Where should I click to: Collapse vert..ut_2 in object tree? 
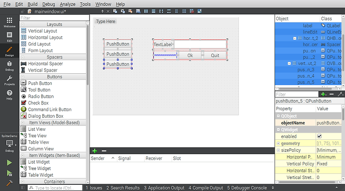click(x=289, y=63)
